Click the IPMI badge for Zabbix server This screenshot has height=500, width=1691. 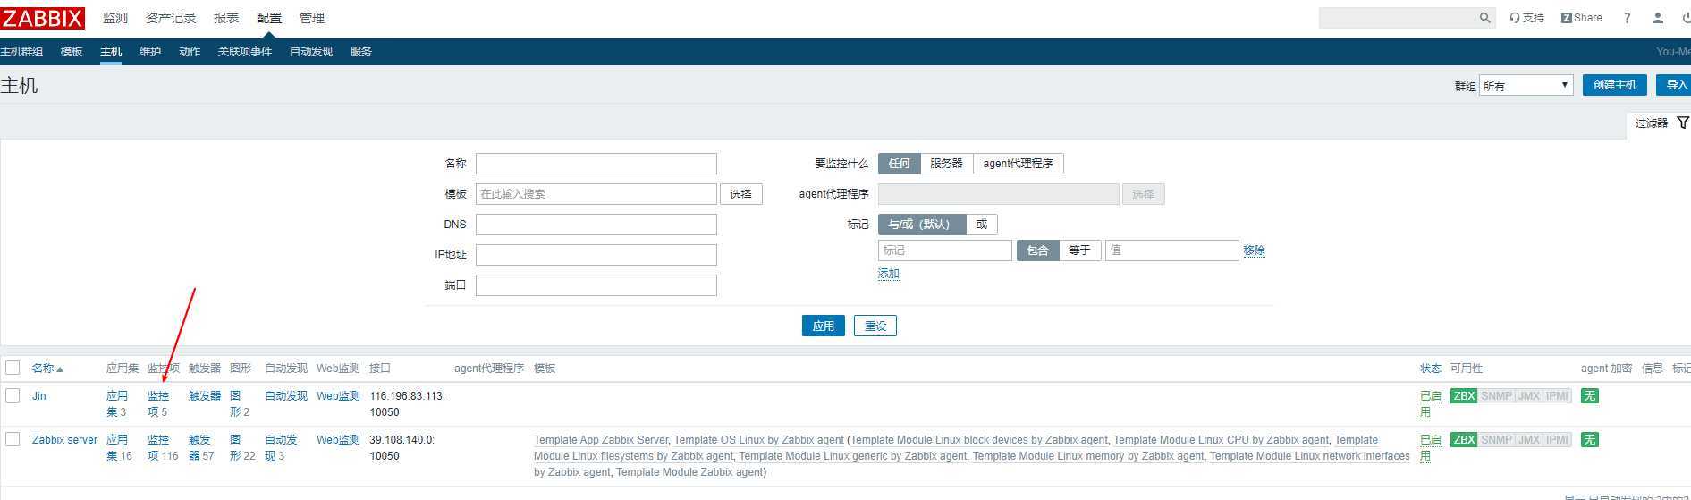coord(1558,440)
